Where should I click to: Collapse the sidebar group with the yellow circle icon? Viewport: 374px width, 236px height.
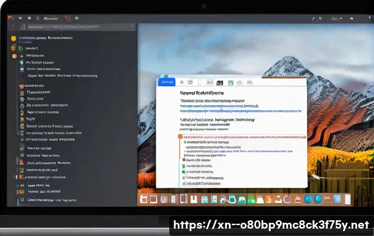click(x=13, y=38)
